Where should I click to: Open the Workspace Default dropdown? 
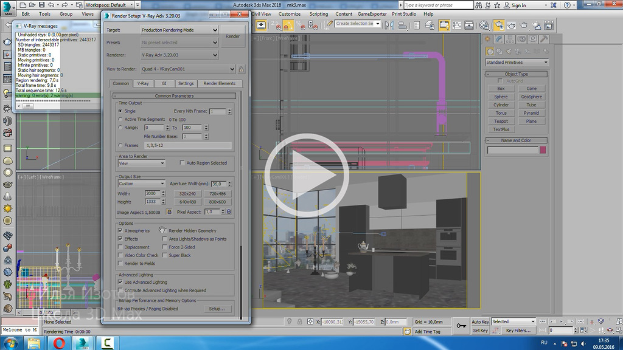point(109,5)
